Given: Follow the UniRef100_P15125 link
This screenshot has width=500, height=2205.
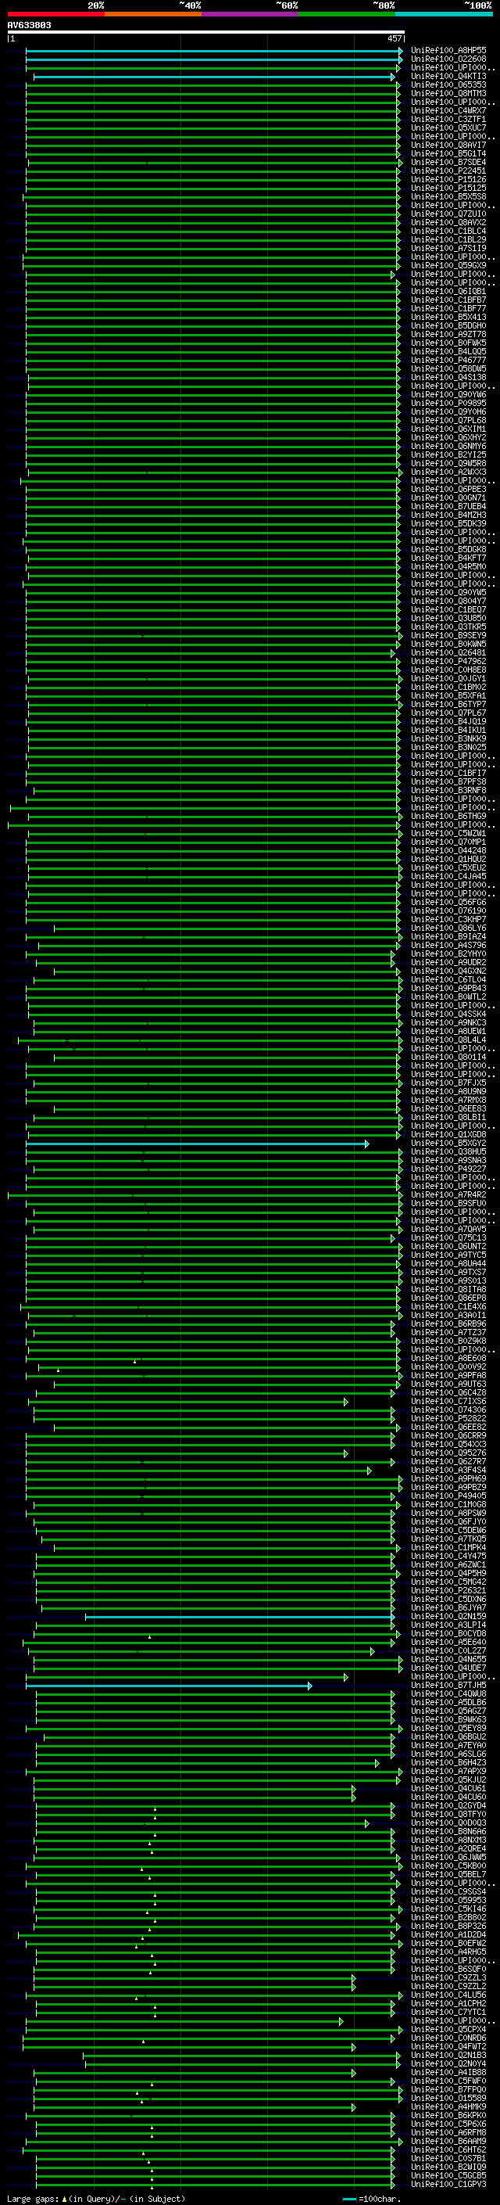Looking at the screenshot, I should [x=448, y=188].
